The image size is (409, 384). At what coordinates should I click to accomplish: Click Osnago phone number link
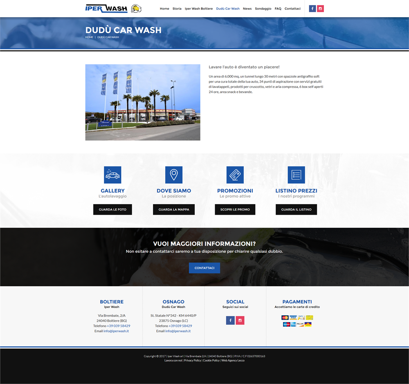[x=180, y=326]
